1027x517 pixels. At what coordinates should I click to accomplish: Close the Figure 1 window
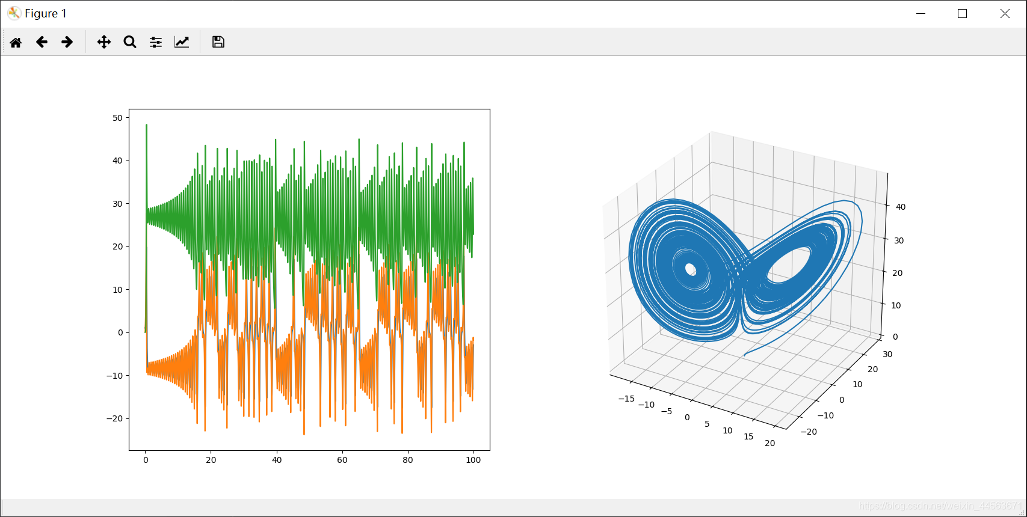[x=1005, y=13]
